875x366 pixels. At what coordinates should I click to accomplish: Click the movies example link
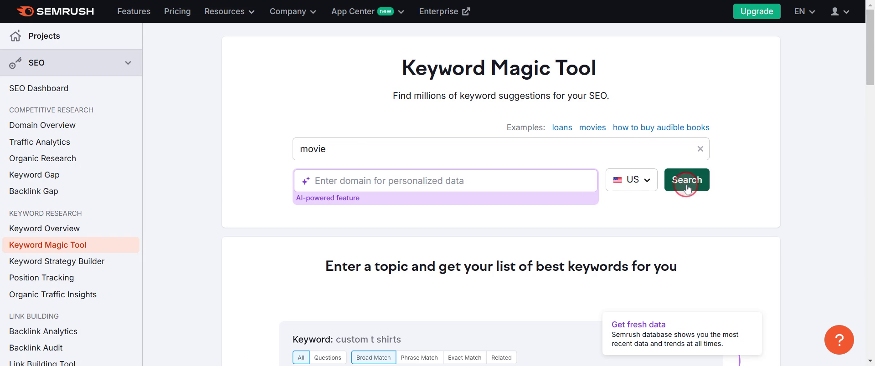tap(592, 127)
